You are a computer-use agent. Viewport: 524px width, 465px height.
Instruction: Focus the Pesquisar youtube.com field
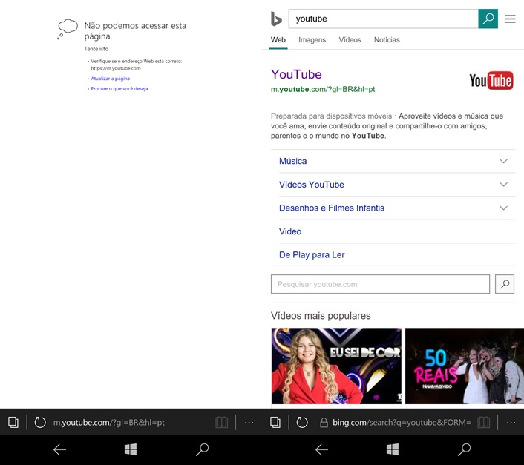tap(380, 284)
